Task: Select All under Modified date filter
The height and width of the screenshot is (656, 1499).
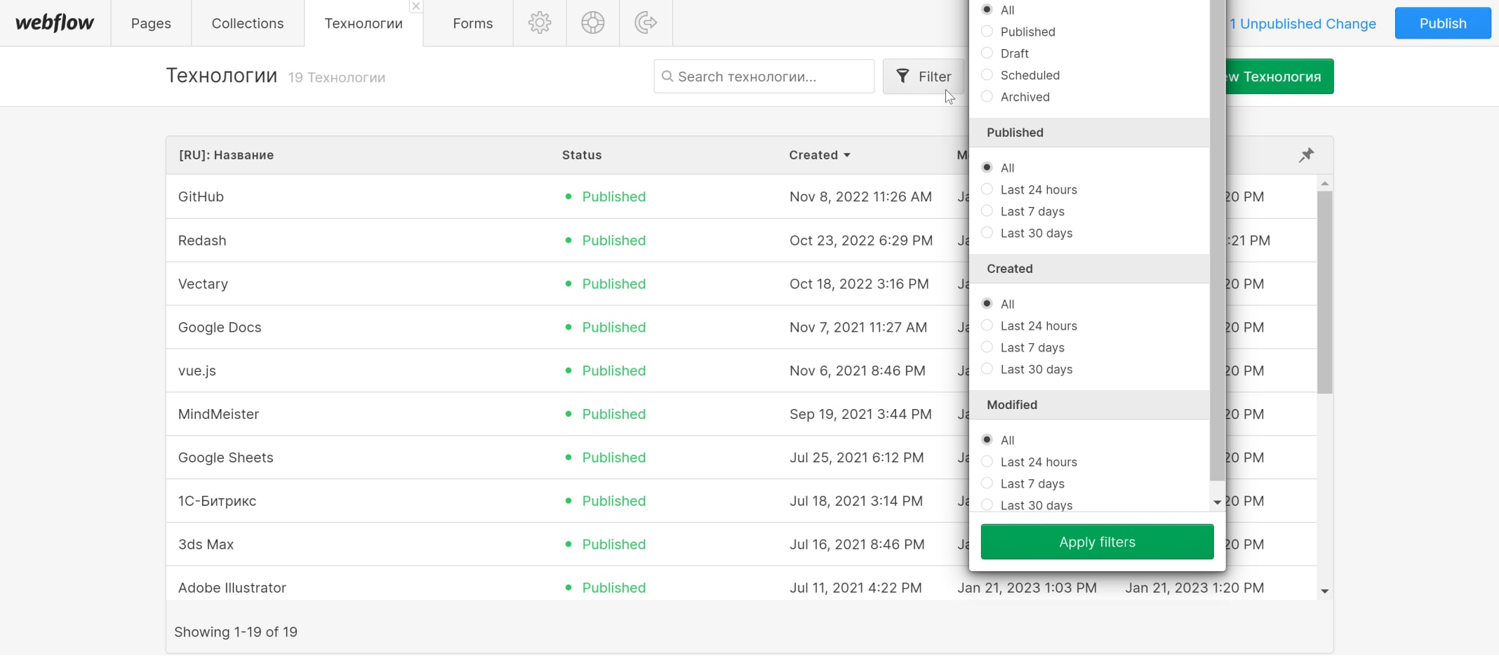Action: pos(987,440)
